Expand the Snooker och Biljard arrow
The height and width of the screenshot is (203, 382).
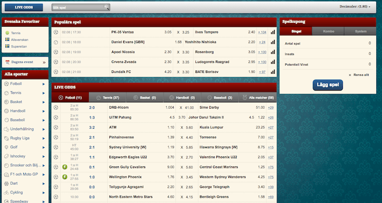(x=43, y=165)
